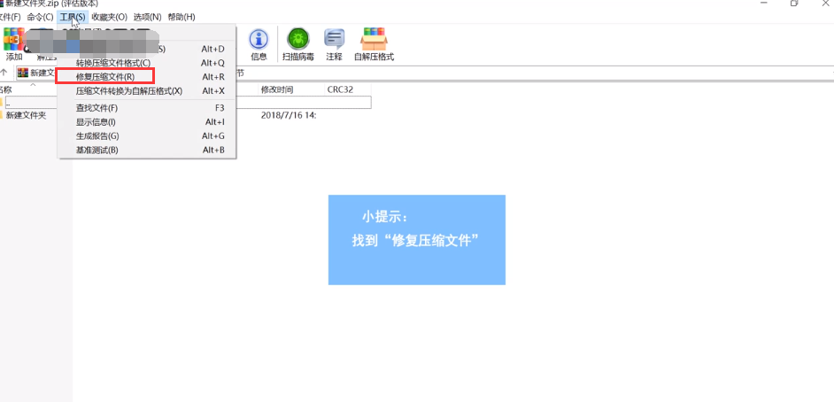Choose 转换压缩文件格式(C) menu entry
This screenshot has height=402, width=834.
(113, 63)
